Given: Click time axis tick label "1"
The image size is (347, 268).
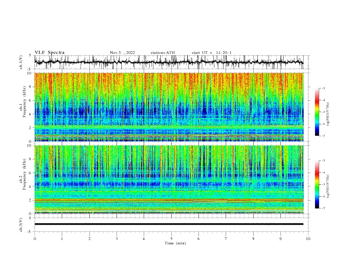Looking at the screenshot, I should pyautogui.click(x=62, y=239).
